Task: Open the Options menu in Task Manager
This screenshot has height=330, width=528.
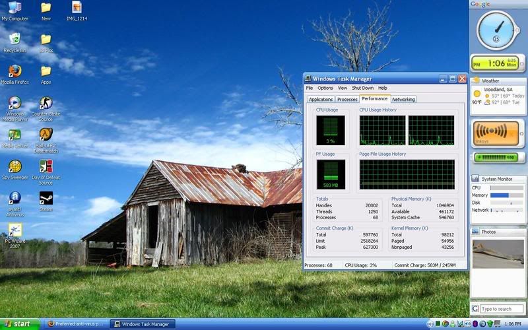Action: pyautogui.click(x=325, y=88)
